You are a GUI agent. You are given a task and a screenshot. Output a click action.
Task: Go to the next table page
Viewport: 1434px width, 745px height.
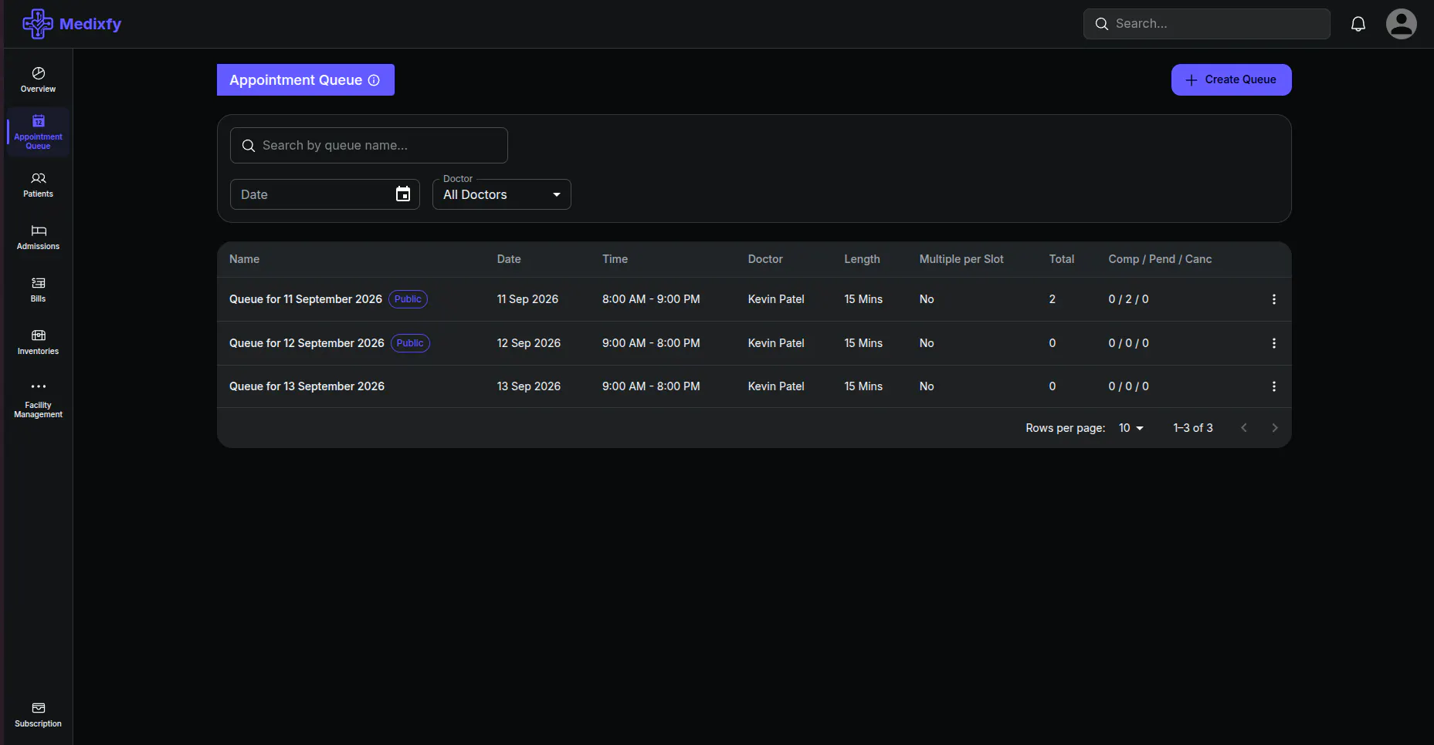(1274, 428)
